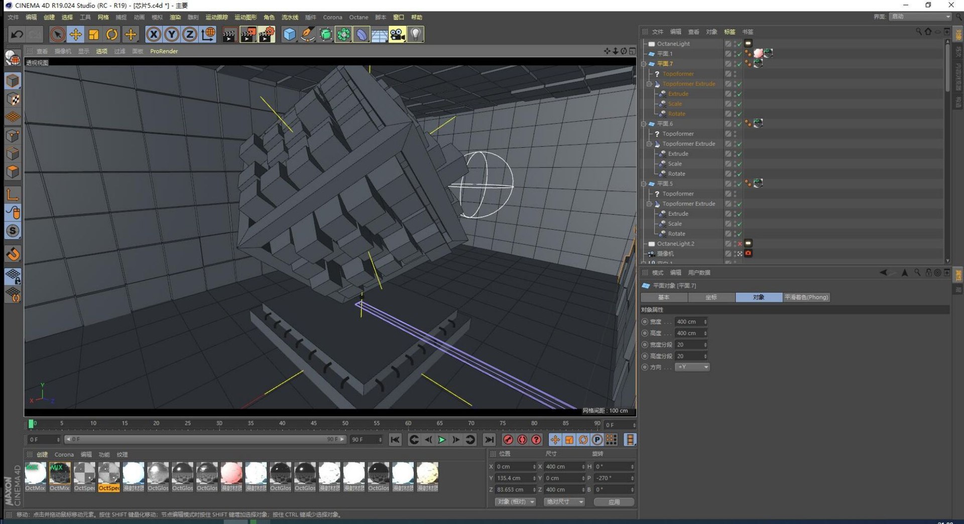
Task: Click the Scale tool icon
Action: coord(93,35)
